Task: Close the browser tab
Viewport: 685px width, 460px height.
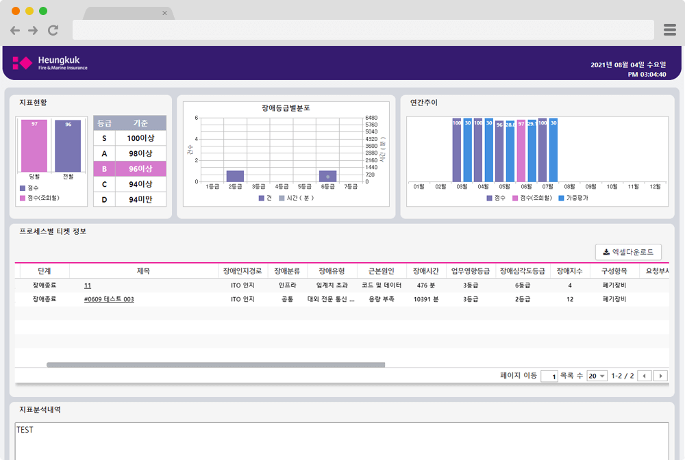Action: click(164, 13)
